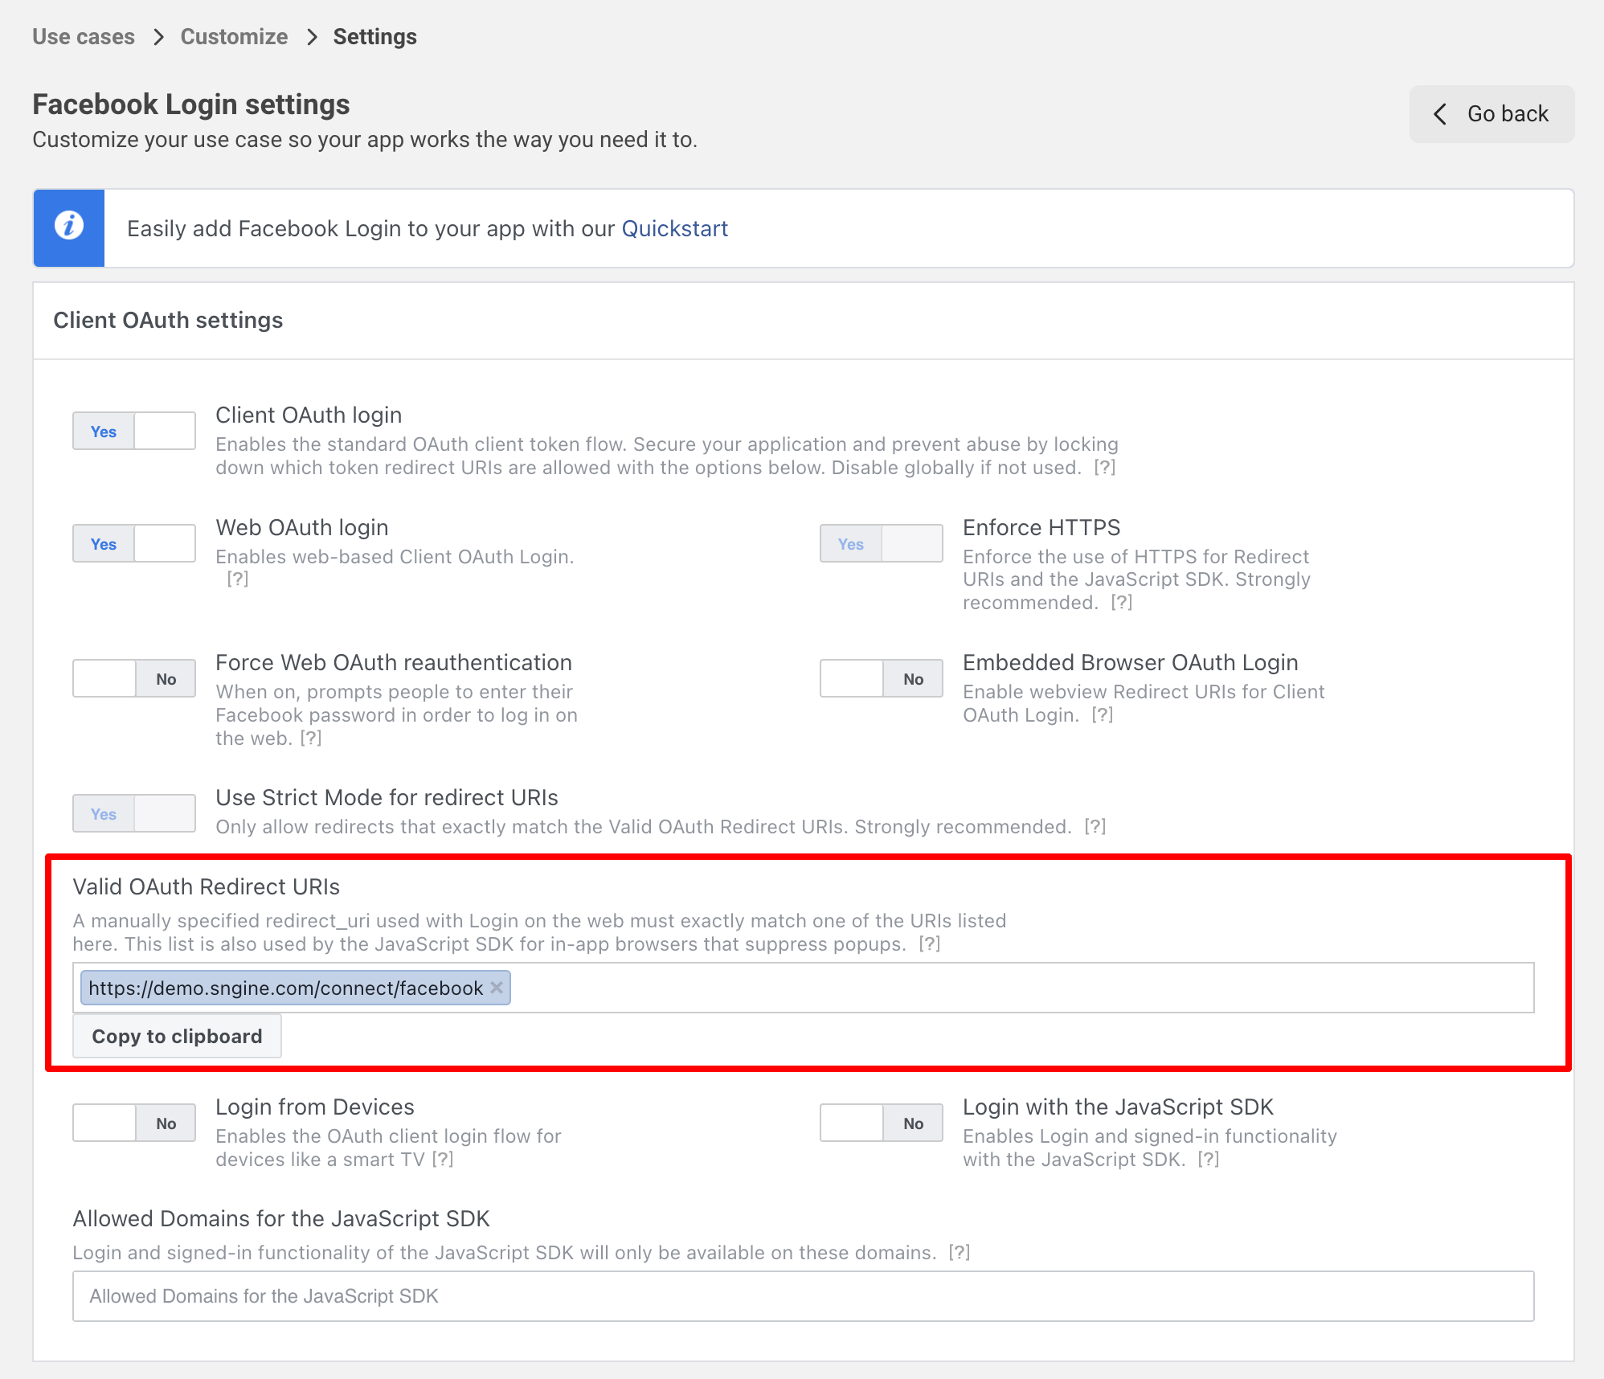1604x1379 pixels.
Task: Click [?] for Embedded Browser OAuth Login
Action: 1103,715
